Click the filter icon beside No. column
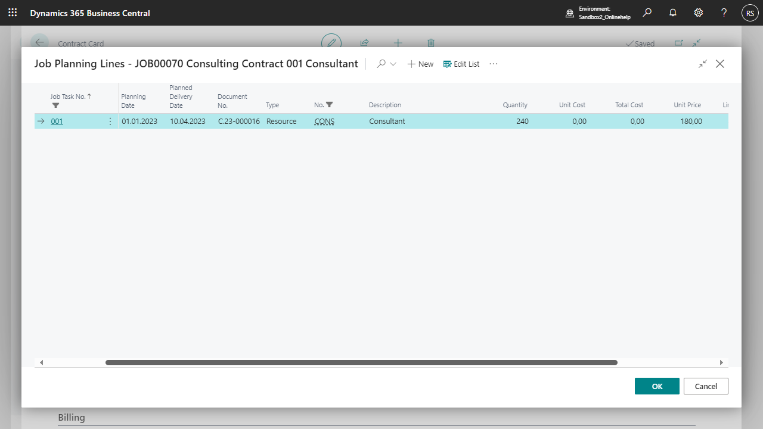Viewport: 763px width, 429px height. click(x=329, y=105)
